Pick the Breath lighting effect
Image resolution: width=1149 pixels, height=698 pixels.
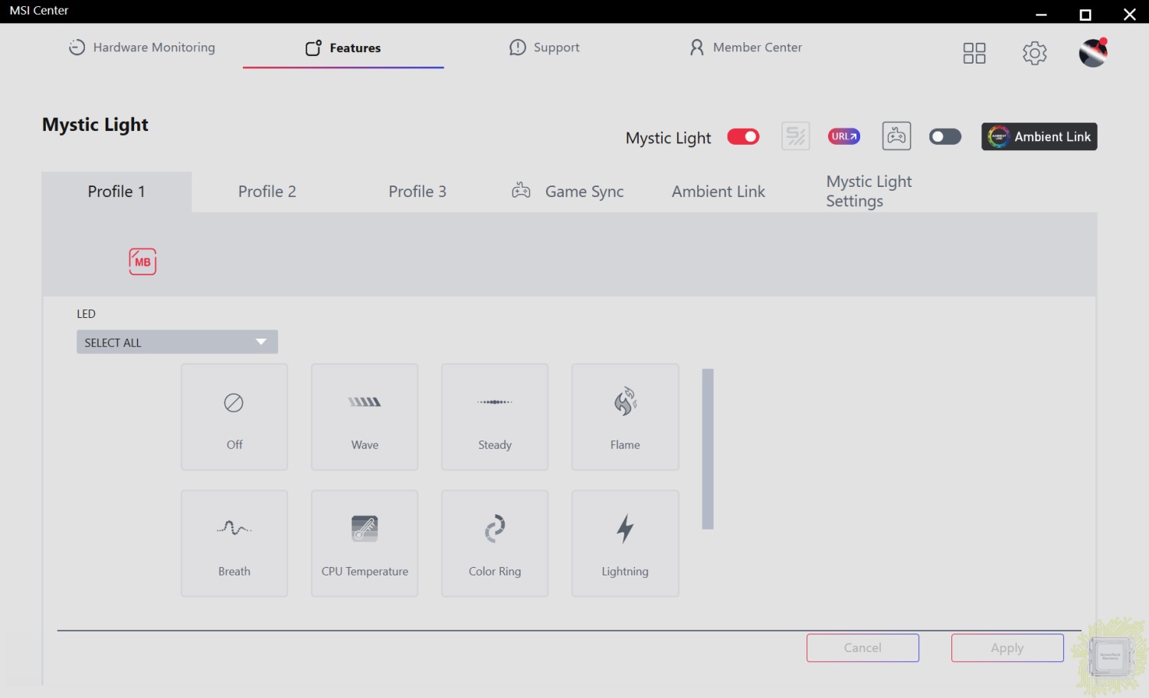click(x=234, y=543)
